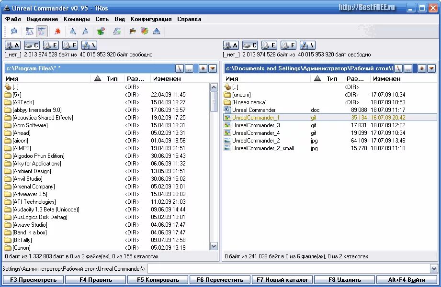Open the Вид menu
This screenshot has height=287, width=441.
120,19
